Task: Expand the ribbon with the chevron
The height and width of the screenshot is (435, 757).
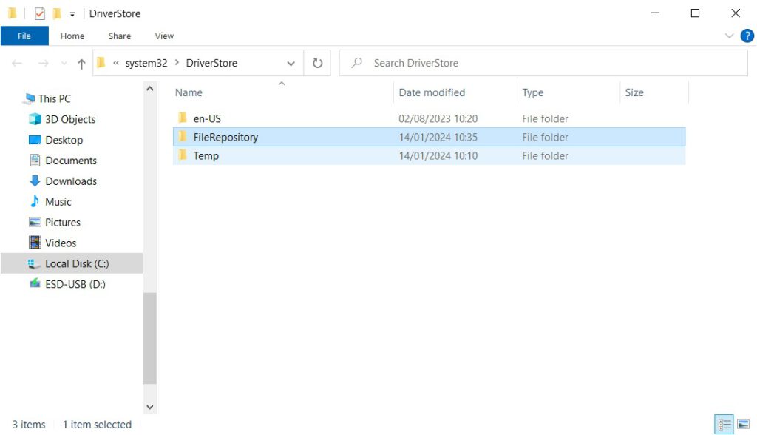Action: coord(729,36)
